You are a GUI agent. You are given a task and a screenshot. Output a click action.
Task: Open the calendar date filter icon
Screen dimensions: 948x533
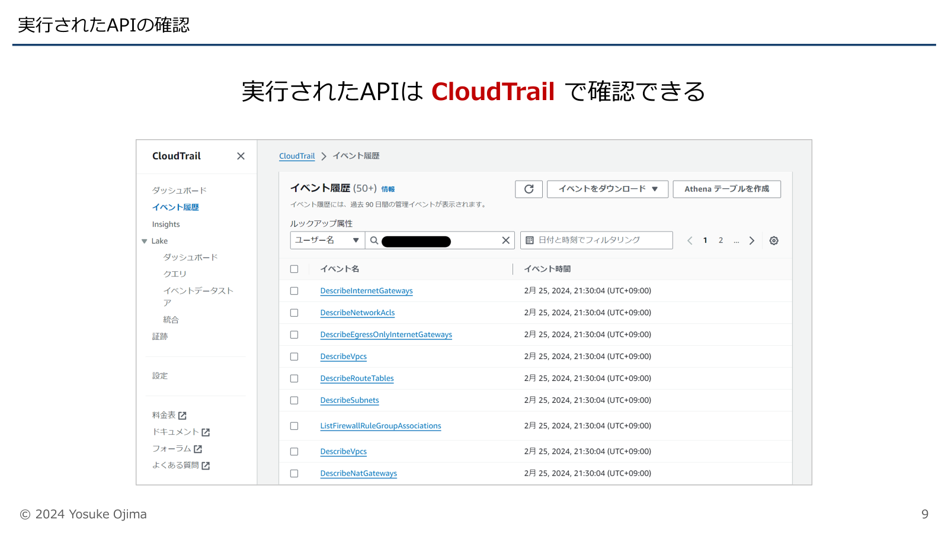tap(530, 240)
